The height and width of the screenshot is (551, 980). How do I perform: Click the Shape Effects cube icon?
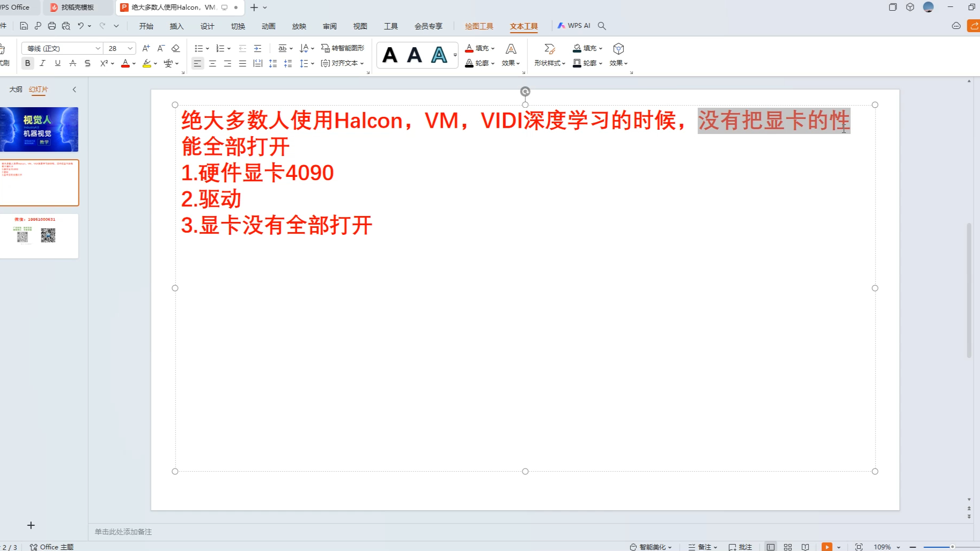(x=618, y=49)
